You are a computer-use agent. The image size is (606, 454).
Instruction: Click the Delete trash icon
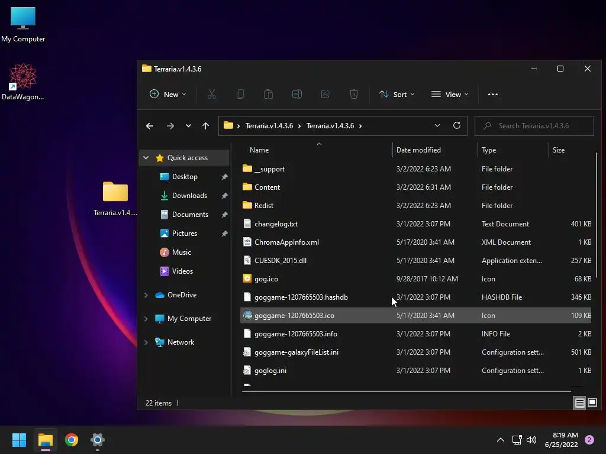(x=354, y=94)
